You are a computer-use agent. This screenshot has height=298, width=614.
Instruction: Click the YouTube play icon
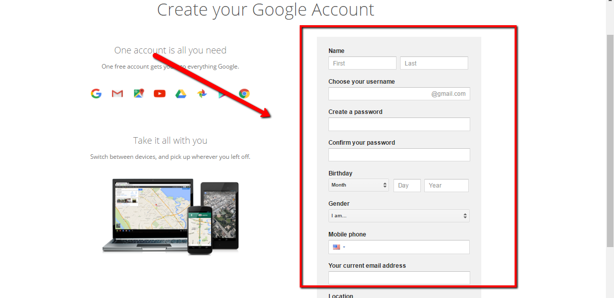coord(160,93)
